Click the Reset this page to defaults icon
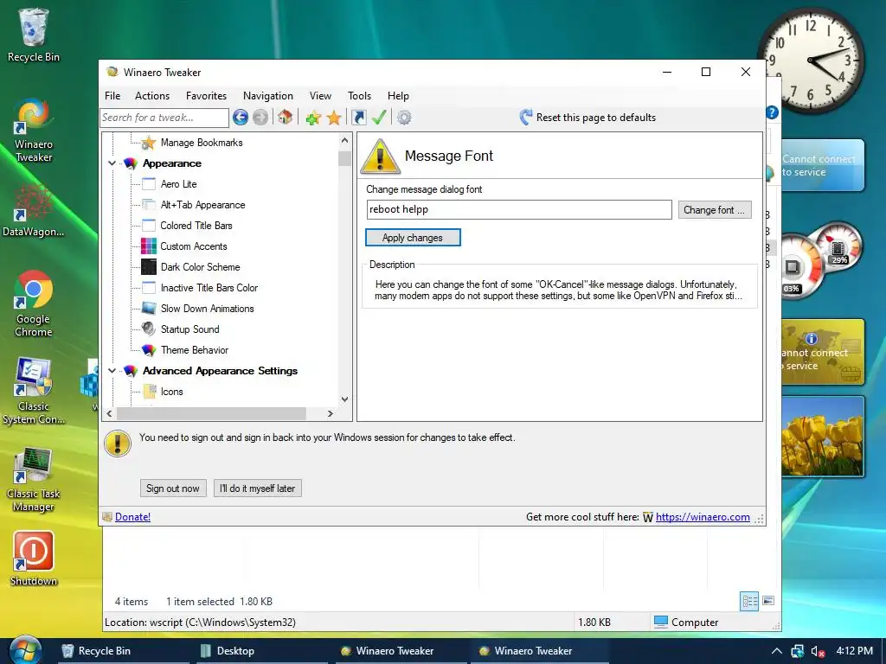Screen dimensions: 886x664 click(526, 117)
